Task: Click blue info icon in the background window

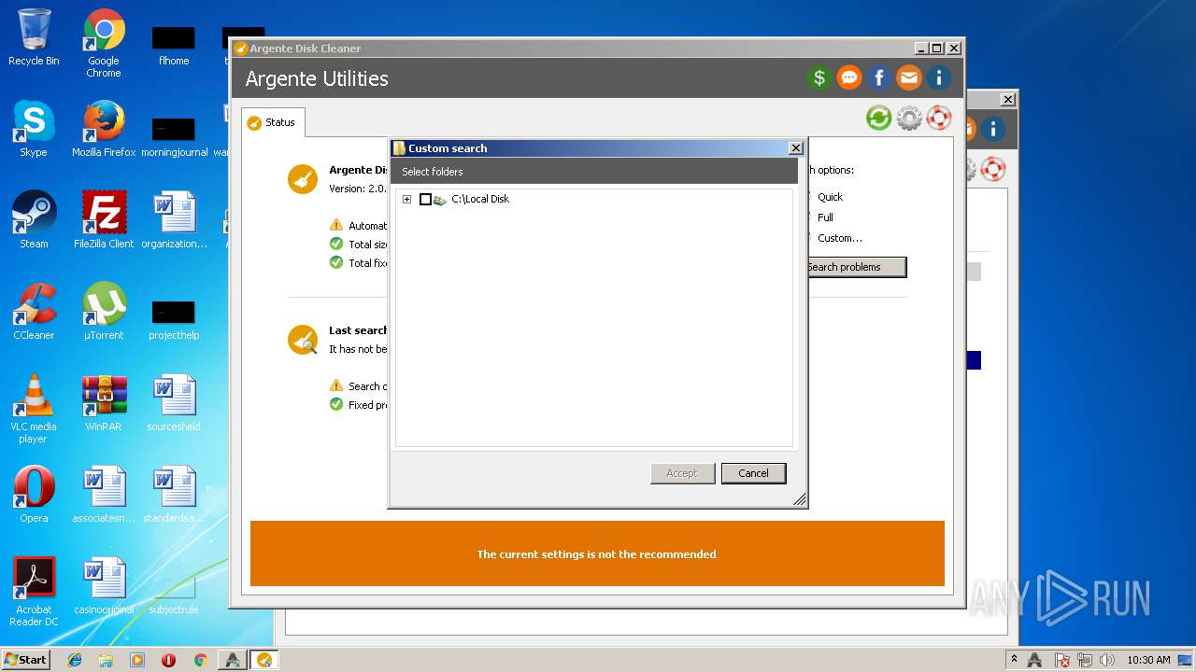Action: (992, 129)
